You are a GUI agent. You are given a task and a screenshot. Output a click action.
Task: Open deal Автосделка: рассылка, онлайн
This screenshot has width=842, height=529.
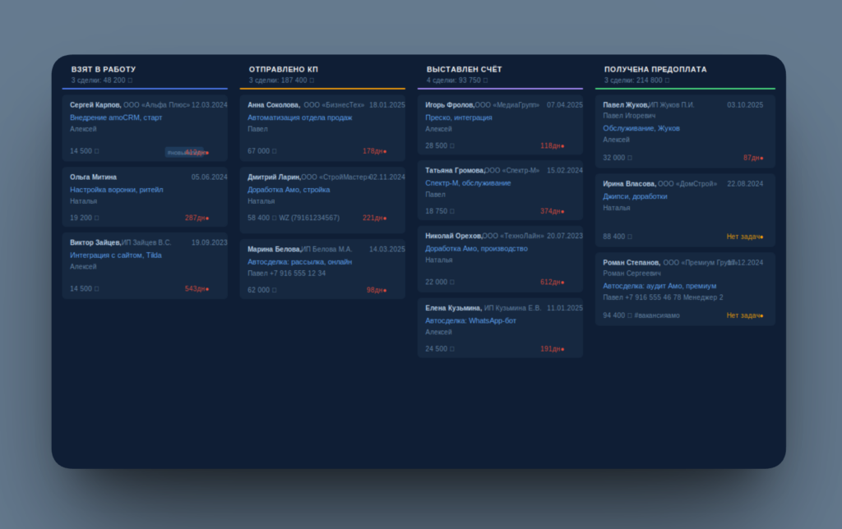pyautogui.click(x=299, y=262)
